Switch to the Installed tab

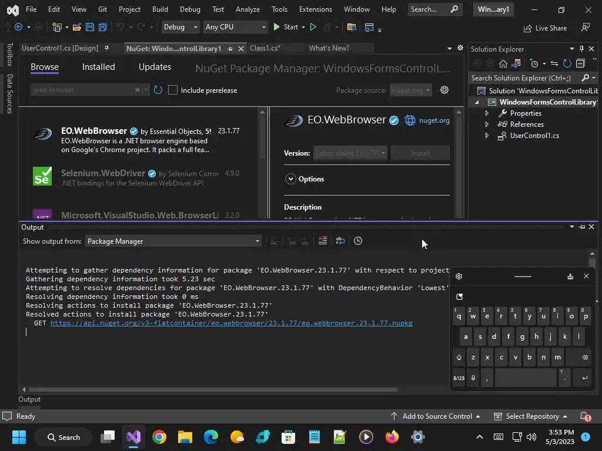pos(98,67)
